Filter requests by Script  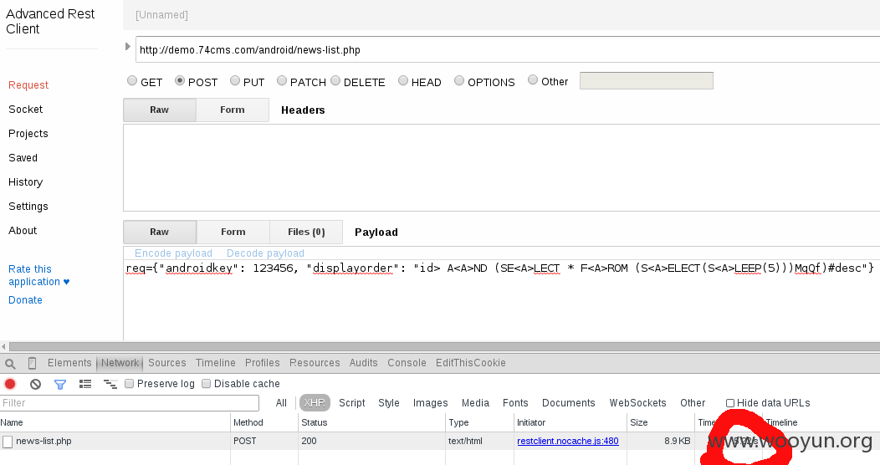pyautogui.click(x=352, y=403)
